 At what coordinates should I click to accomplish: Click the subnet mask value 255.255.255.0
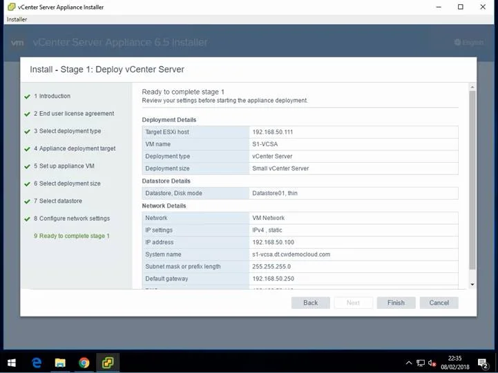tap(271, 267)
